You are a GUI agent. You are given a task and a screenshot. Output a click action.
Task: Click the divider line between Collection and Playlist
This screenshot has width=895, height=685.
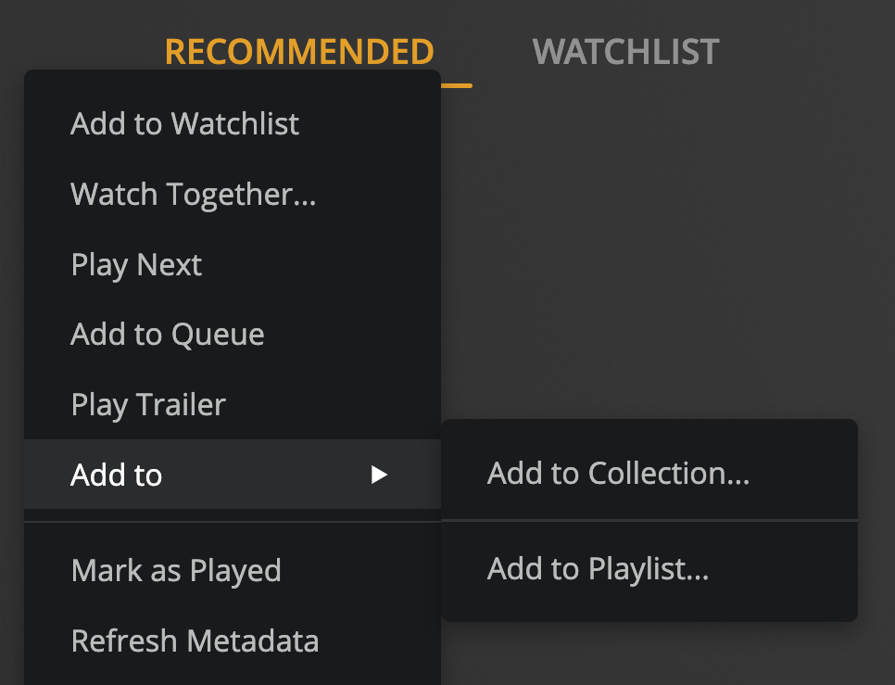tap(649, 521)
